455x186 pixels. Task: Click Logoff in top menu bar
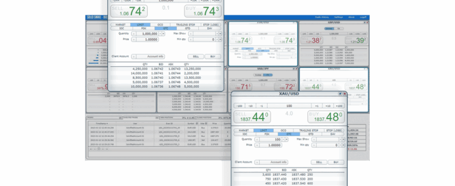coord(363,17)
